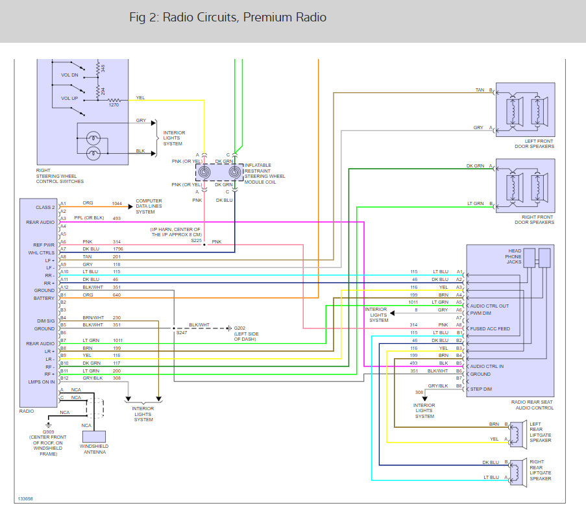Click the "HEAD PHONE JACKS" label
Screen dimensions: 586x514
tap(513, 256)
